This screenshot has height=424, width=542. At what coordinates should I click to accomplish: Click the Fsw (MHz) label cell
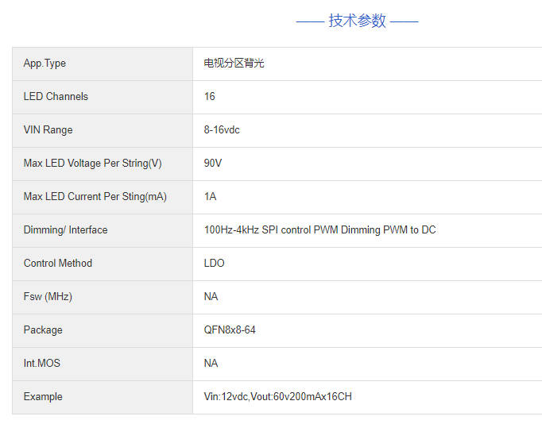point(48,297)
